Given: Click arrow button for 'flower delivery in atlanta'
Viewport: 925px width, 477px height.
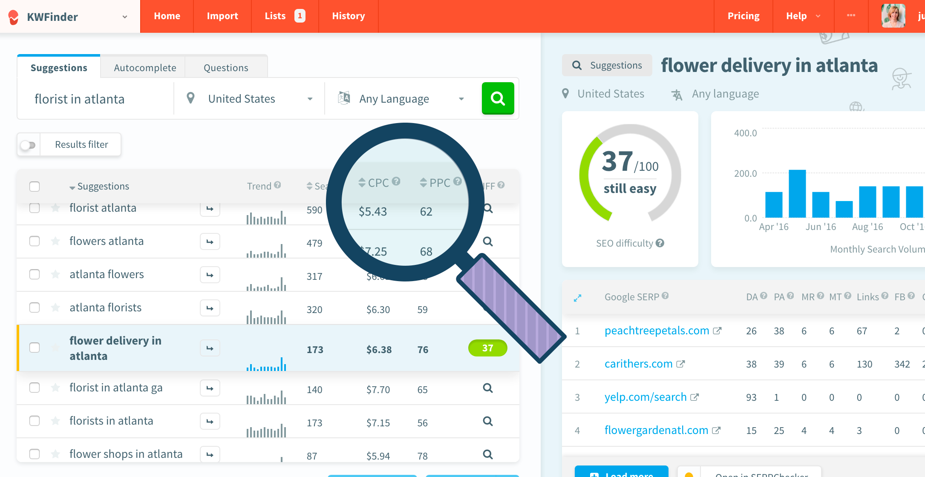Looking at the screenshot, I should point(210,348).
